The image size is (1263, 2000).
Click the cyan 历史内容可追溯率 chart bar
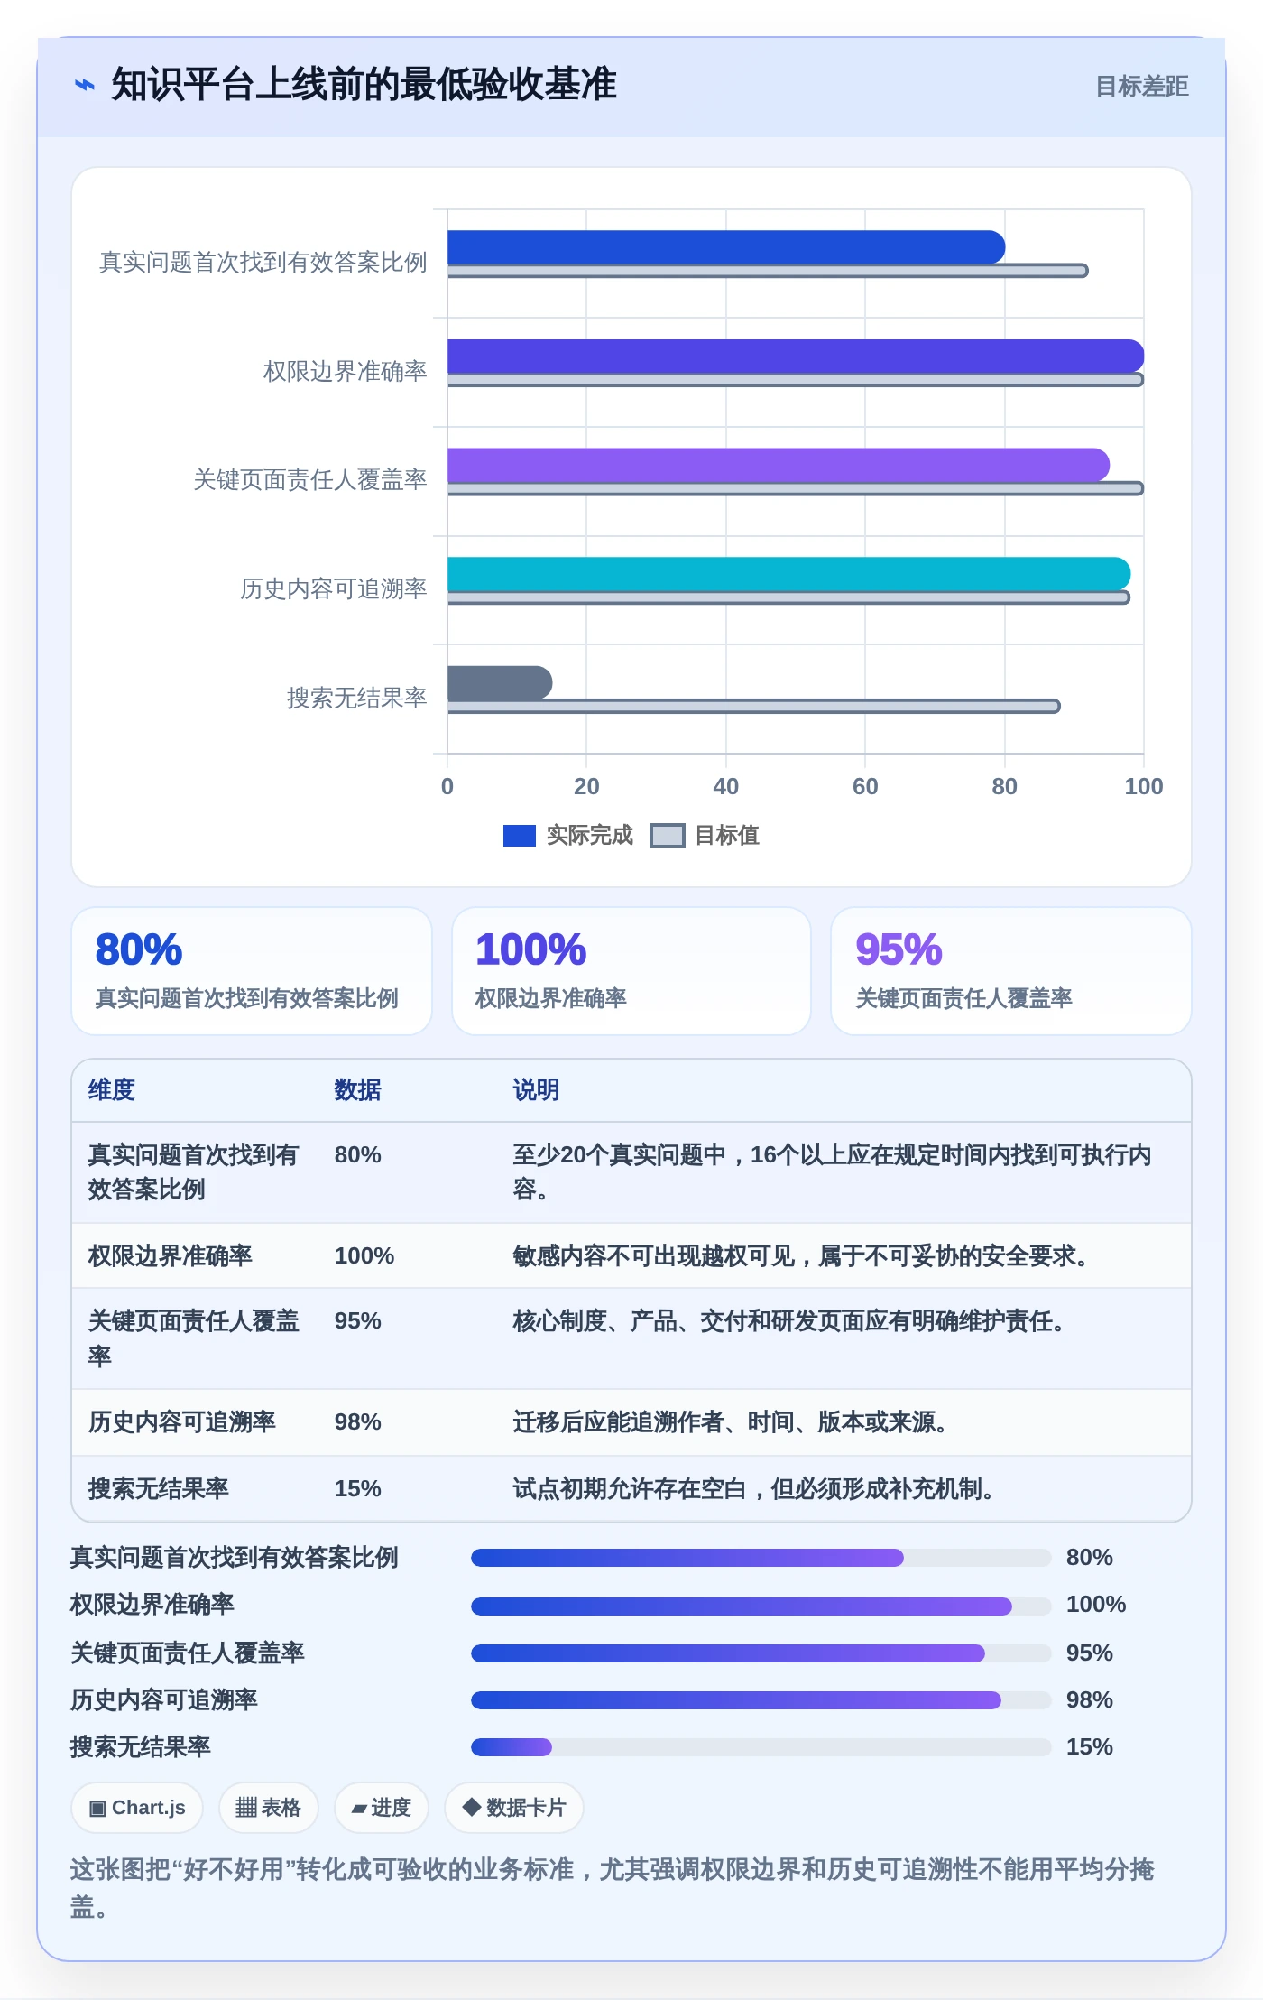[x=788, y=574]
